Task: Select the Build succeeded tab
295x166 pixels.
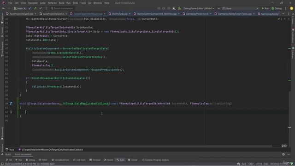Action: click(x=23, y=154)
